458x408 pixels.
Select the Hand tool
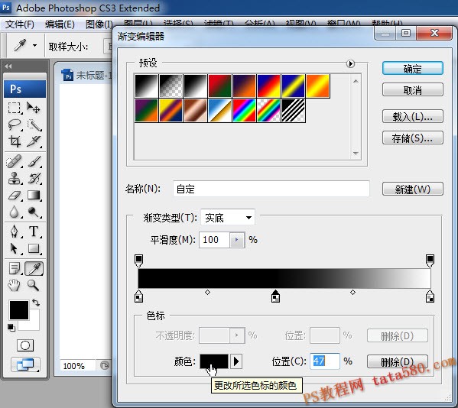click(x=14, y=285)
